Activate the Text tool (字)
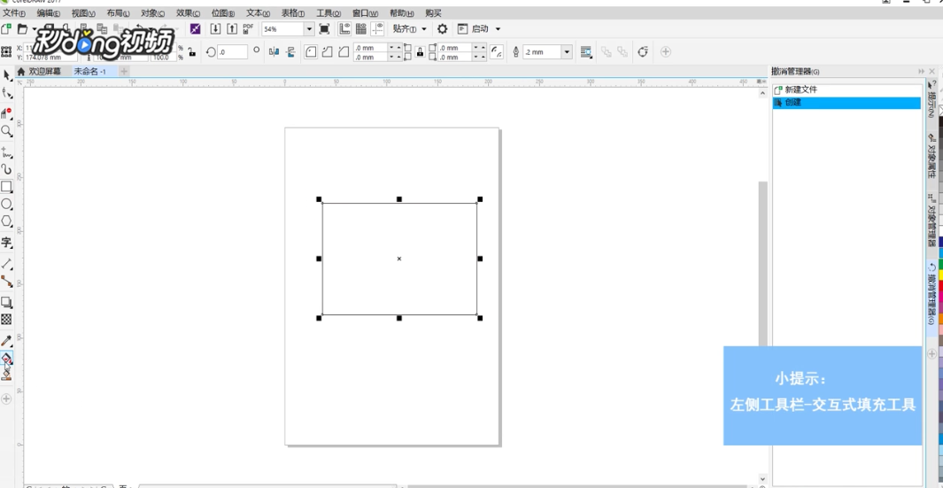Screen dimensions: 943x488 point(6,243)
